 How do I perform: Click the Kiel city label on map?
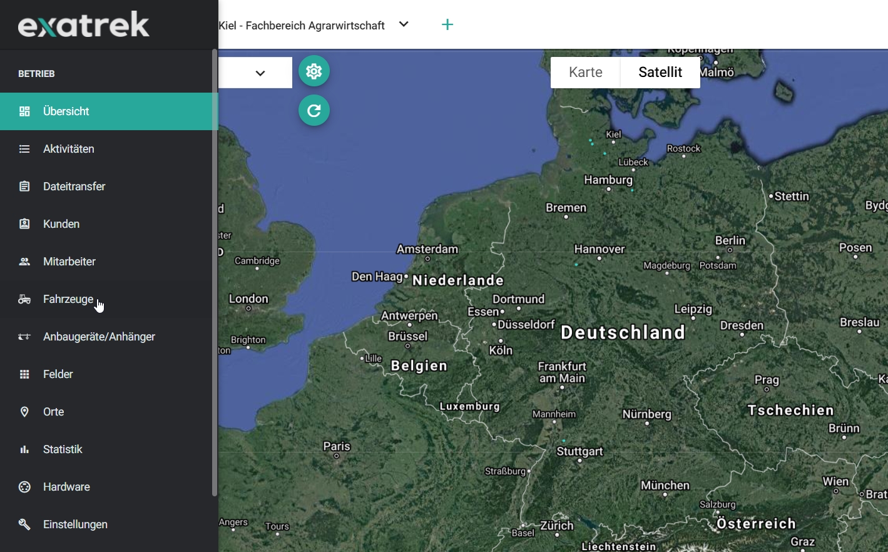tap(614, 134)
